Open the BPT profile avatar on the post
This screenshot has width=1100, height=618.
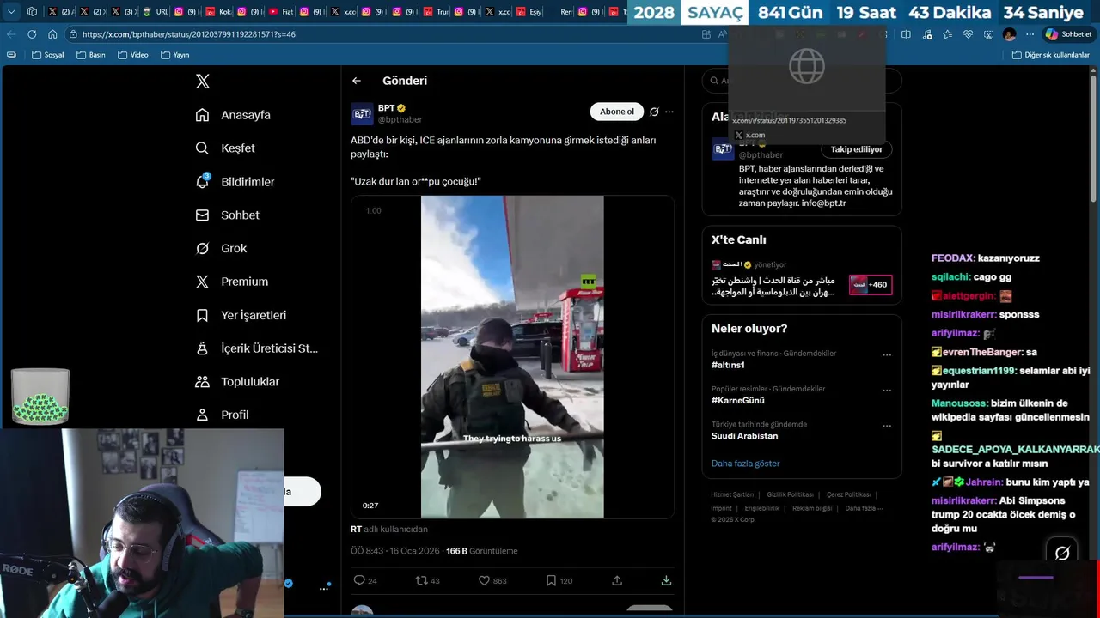point(362,113)
